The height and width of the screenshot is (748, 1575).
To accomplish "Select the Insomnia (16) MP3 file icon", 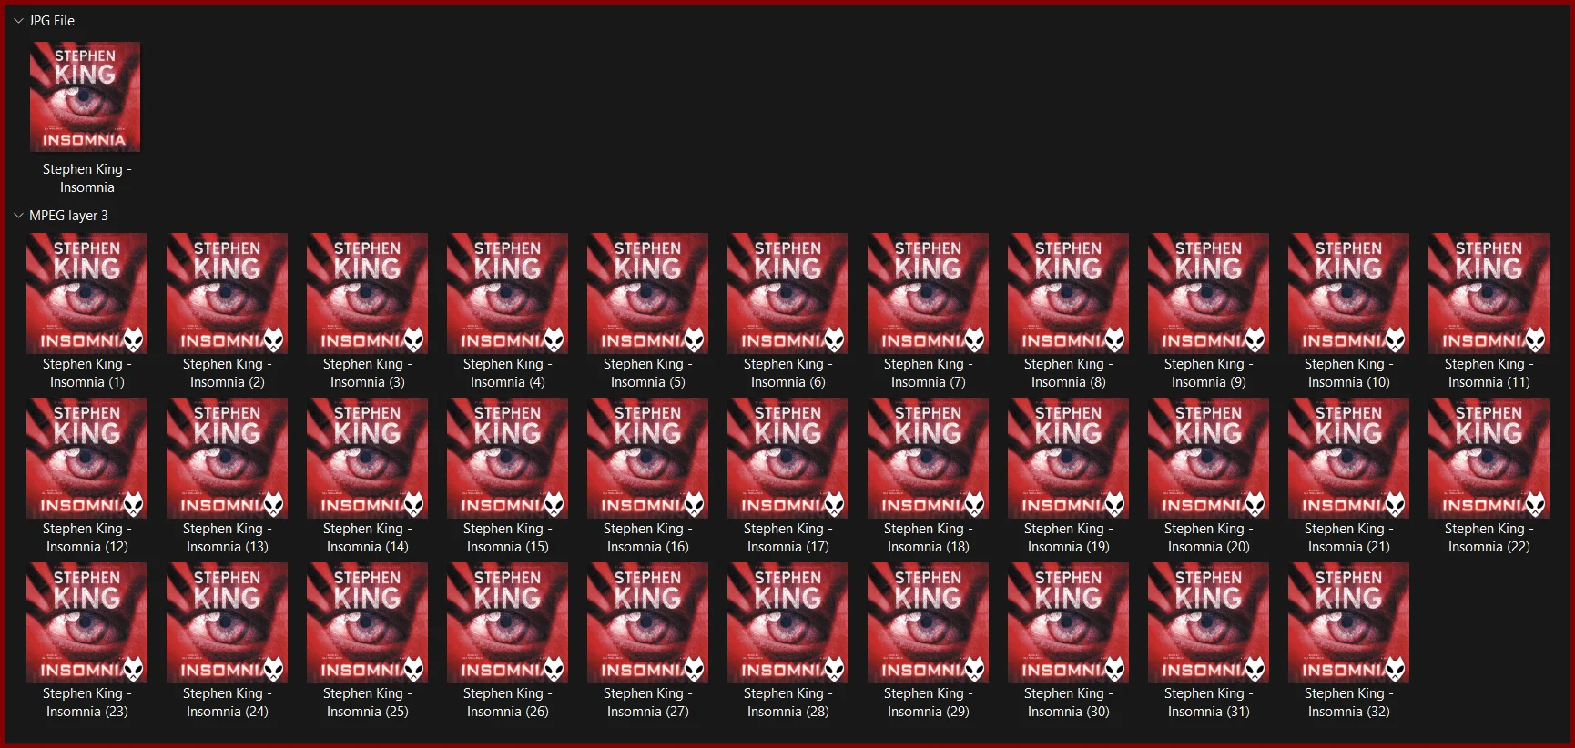I will pyautogui.click(x=648, y=458).
